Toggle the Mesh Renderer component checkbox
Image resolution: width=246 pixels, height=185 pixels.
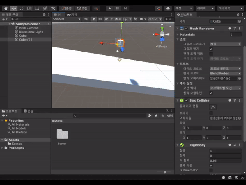[187, 29]
